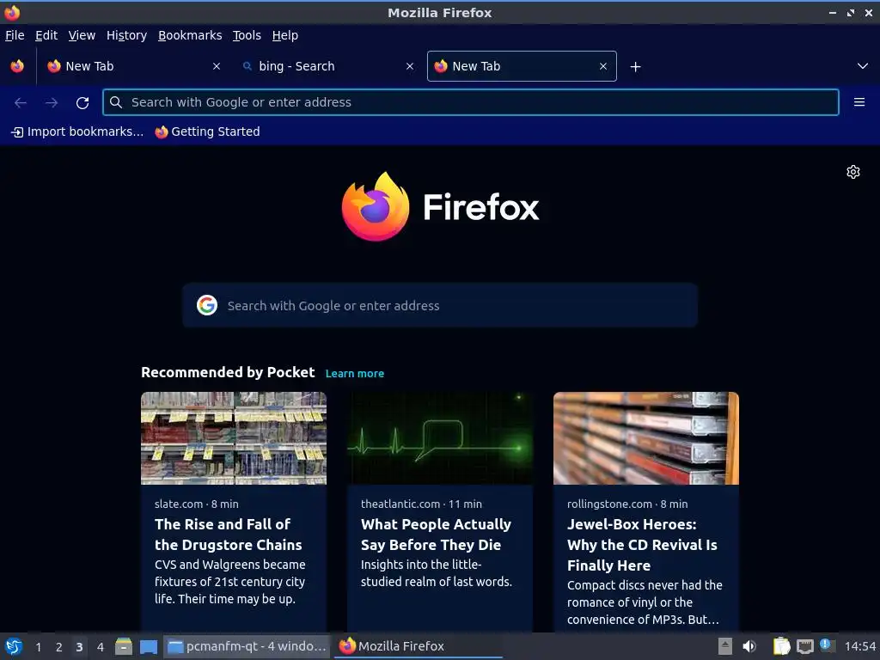Launch file manager from quick-launch icon

[x=124, y=646]
